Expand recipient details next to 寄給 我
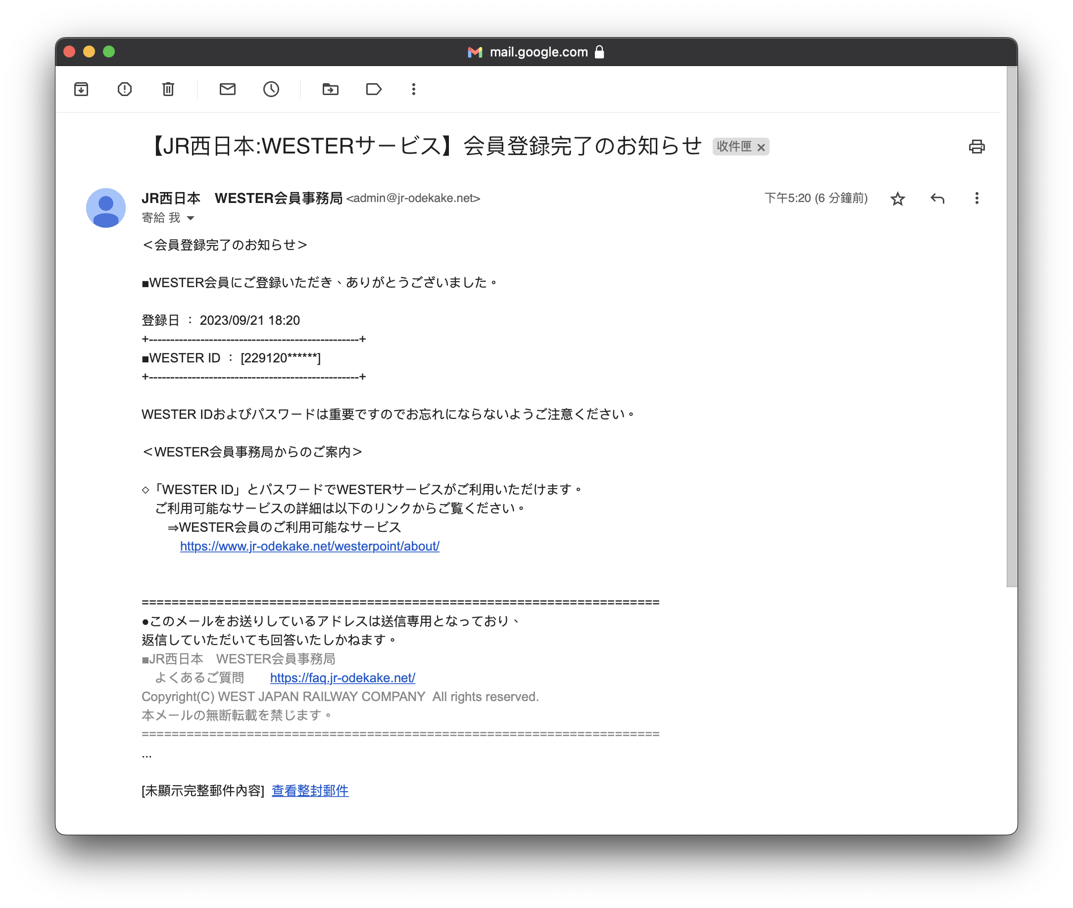This screenshot has width=1073, height=908. tap(191, 218)
